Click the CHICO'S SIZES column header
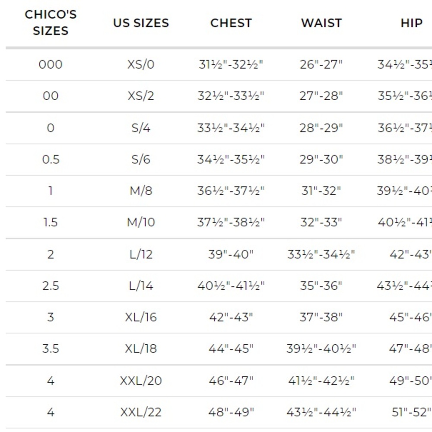432x432 pixels. point(51,22)
